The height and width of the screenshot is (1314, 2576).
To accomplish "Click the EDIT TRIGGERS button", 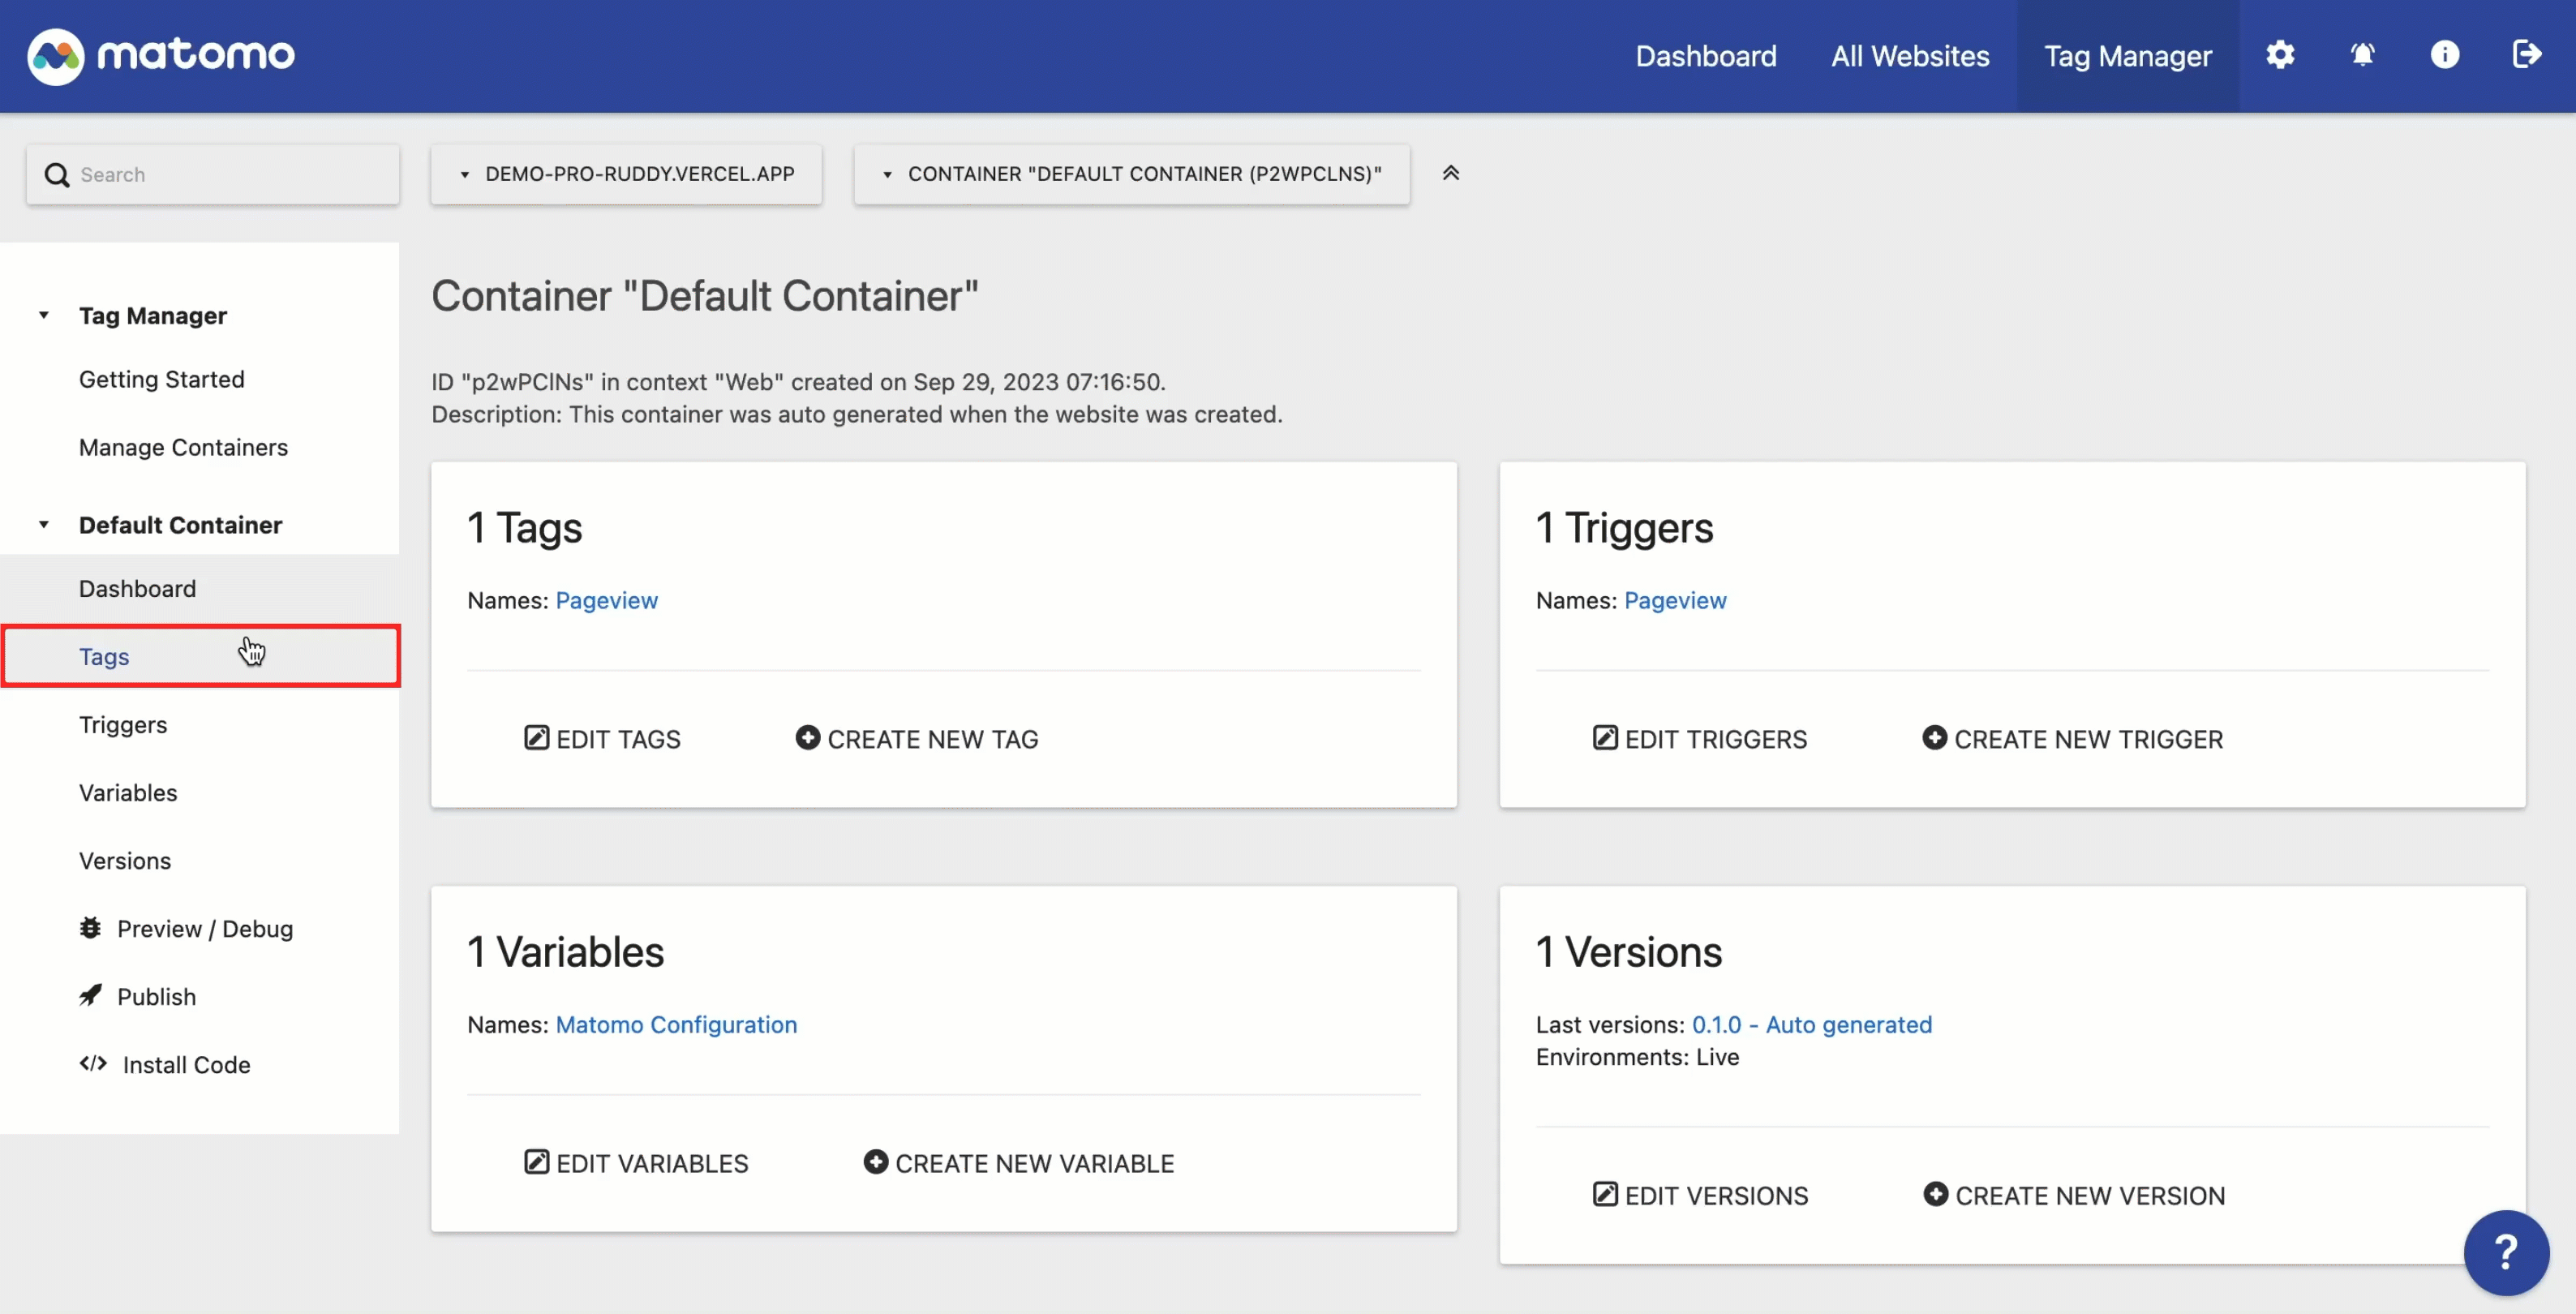I will [x=1700, y=739].
